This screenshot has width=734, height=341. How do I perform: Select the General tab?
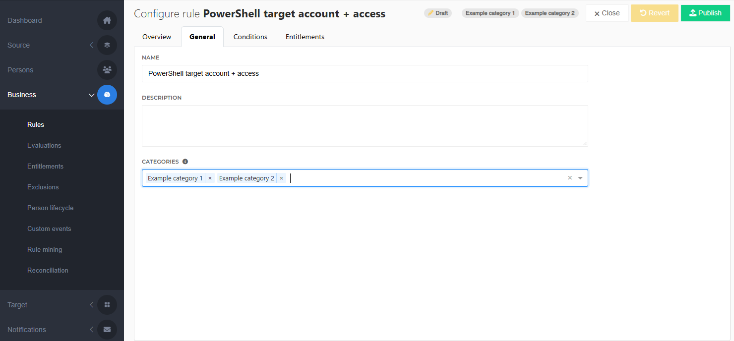pyautogui.click(x=202, y=37)
